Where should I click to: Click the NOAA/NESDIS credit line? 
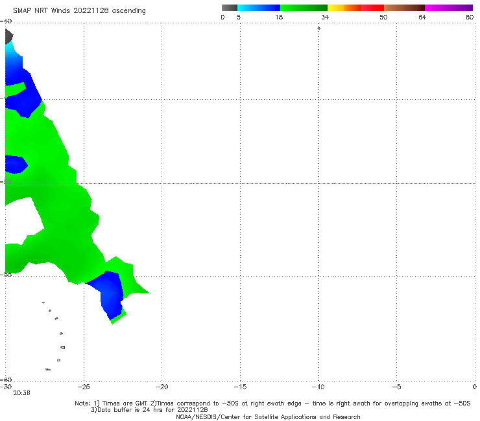tap(268, 417)
